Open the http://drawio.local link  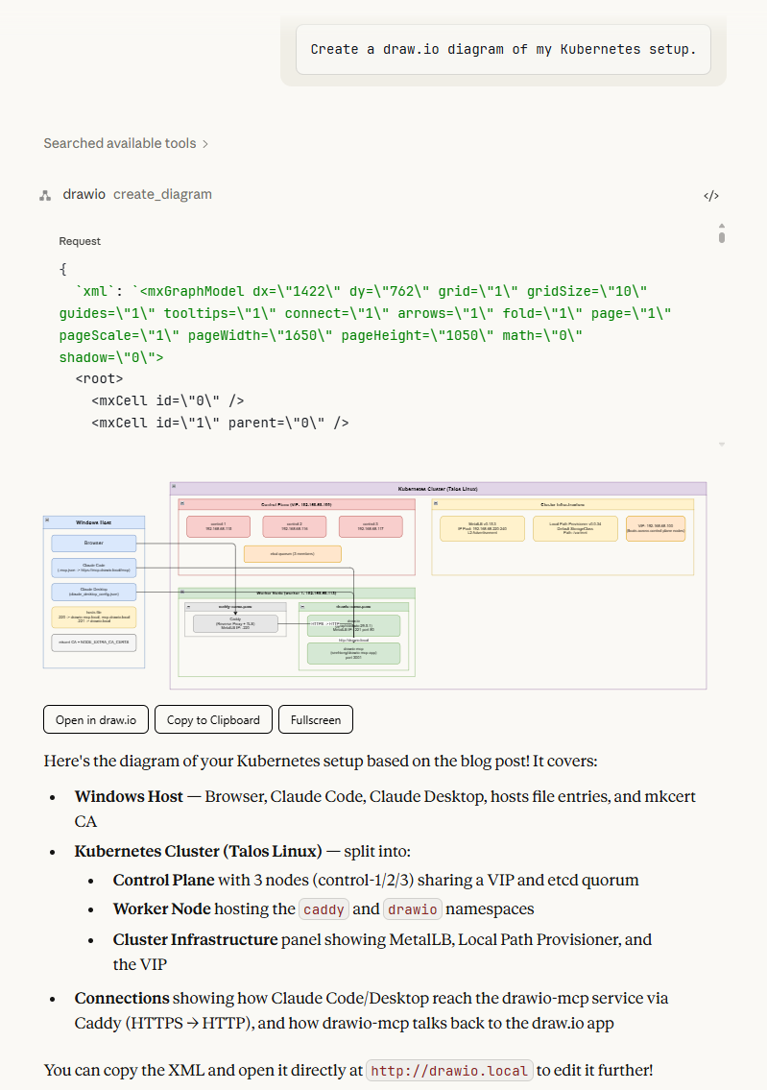[449, 1070]
